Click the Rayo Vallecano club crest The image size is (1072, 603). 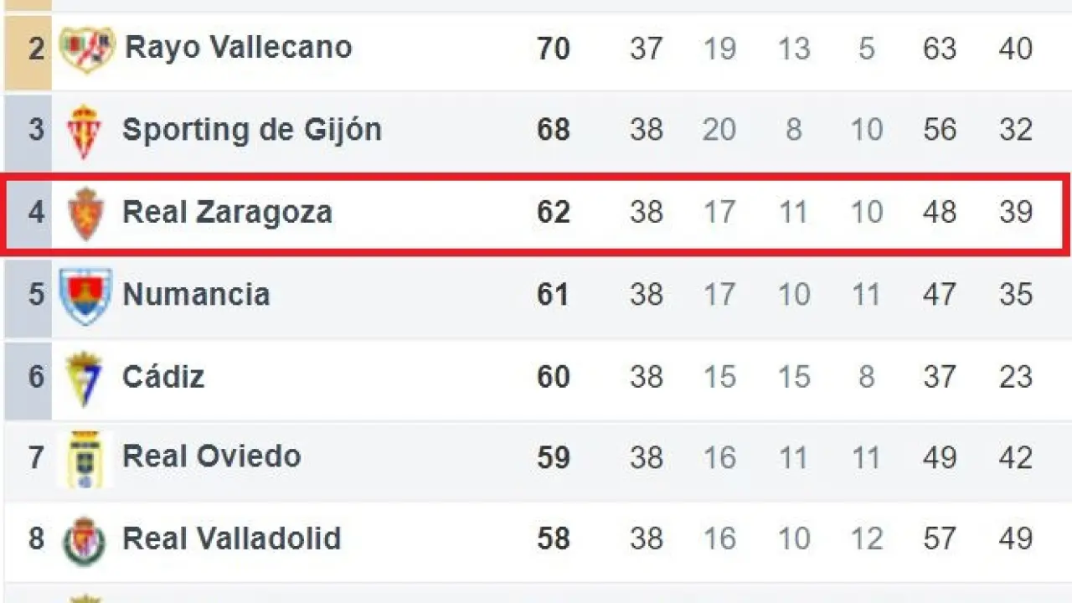tap(86, 49)
